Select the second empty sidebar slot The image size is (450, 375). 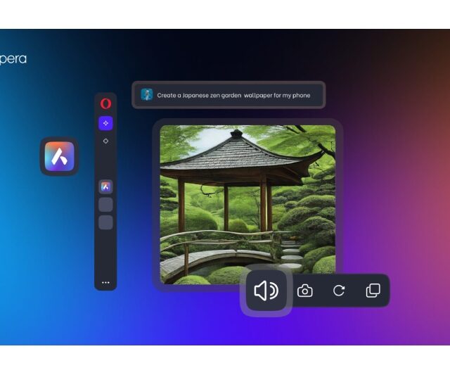(105, 222)
